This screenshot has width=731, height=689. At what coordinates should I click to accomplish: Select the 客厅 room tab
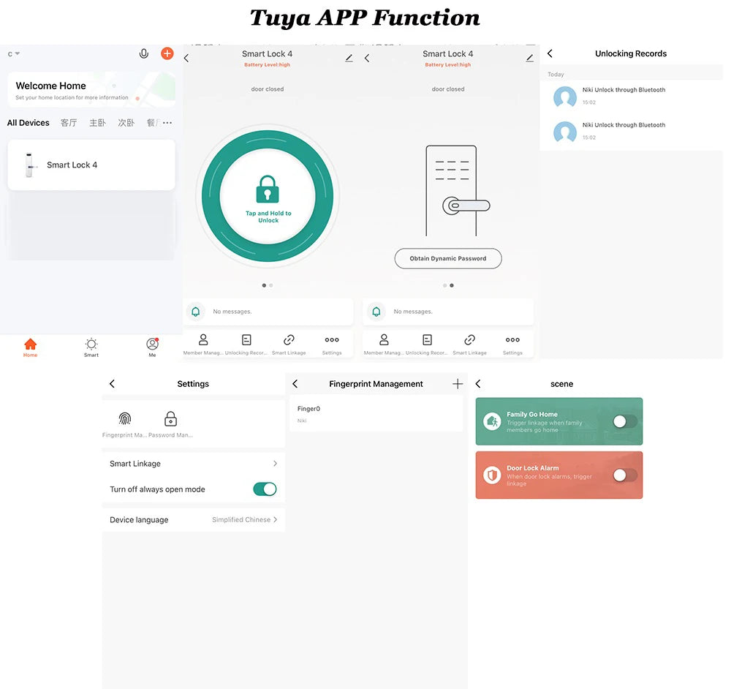point(69,123)
